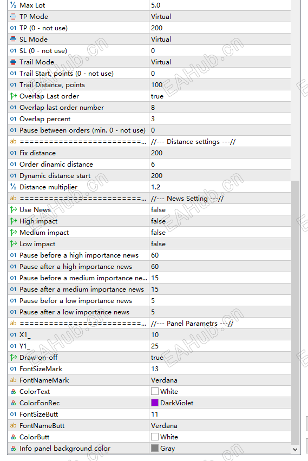Open the Trail Mode Virtual dropdown
The height and width of the screenshot is (461, 308).
click(220, 62)
